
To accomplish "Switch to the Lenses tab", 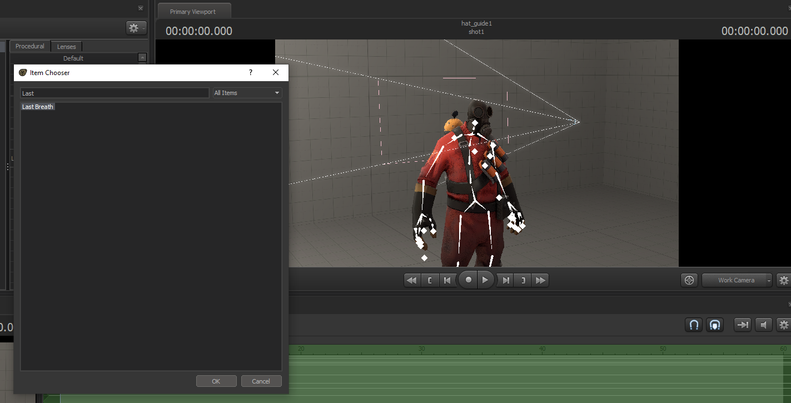I will coord(67,47).
